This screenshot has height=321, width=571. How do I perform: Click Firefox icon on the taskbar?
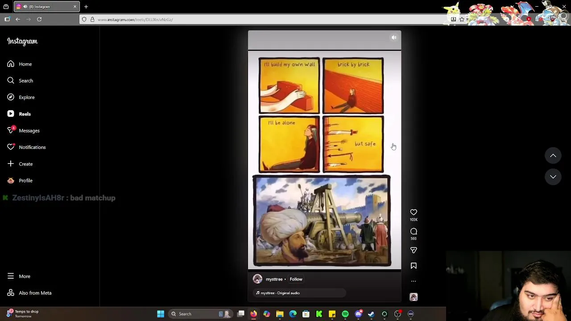253,314
